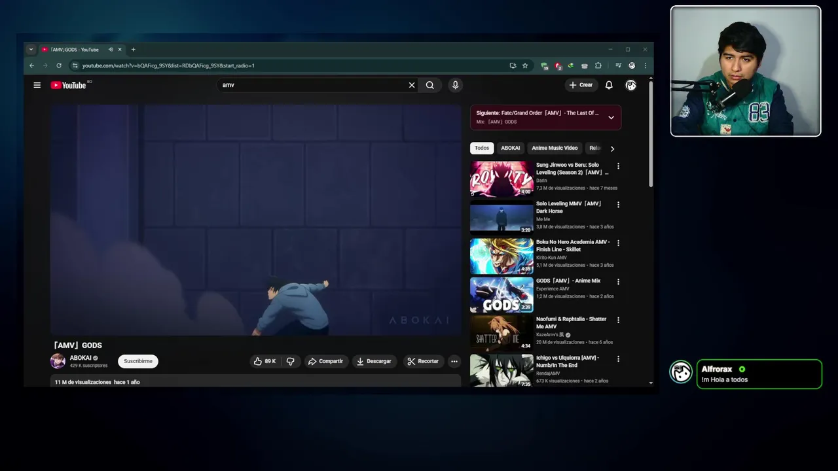Viewport: 838px width, 471px height.
Task: Open options for GODS Anime Mix video
Action: click(618, 282)
